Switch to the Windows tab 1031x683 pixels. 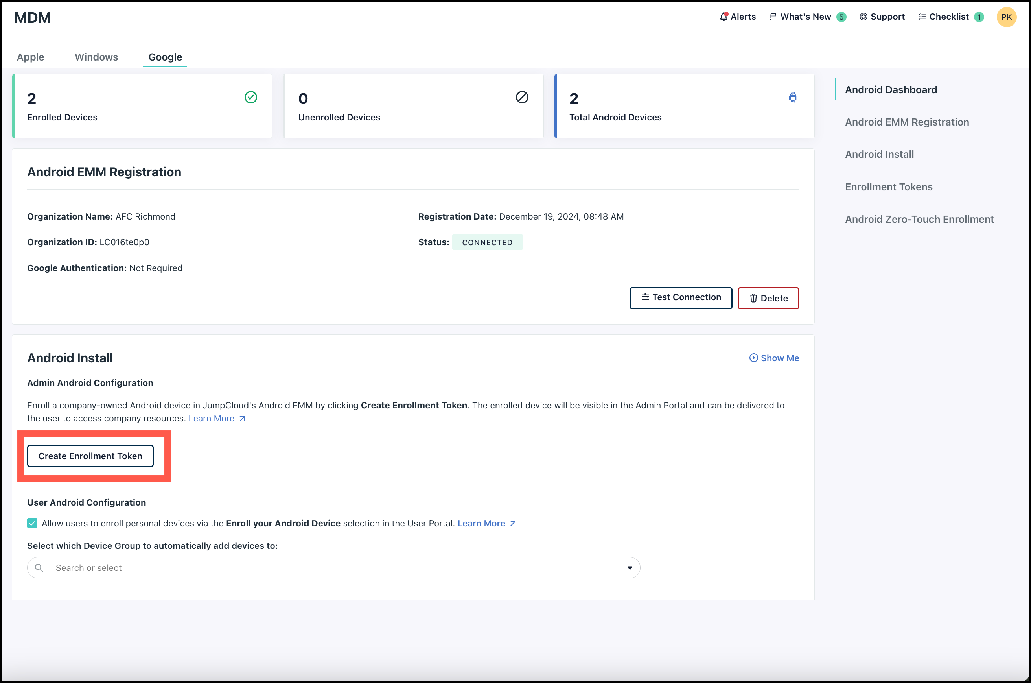click(x=96, y=57)
